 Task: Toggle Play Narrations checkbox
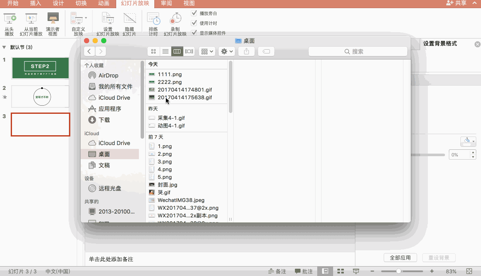click(194, 13)
